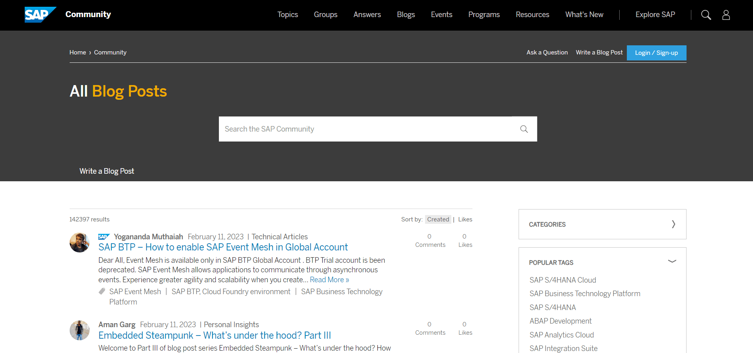Select the SAP S/4HANA Cloud popular tag
The image size is (753, 353).
click(x=563, y=280)
